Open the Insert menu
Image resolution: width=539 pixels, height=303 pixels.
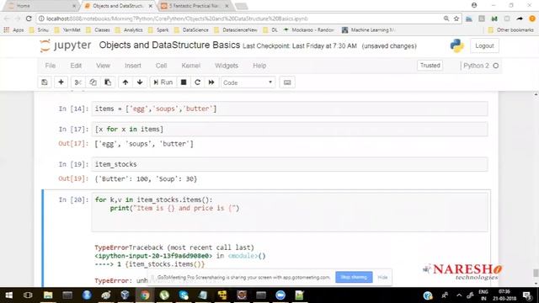tap(133, 66)
